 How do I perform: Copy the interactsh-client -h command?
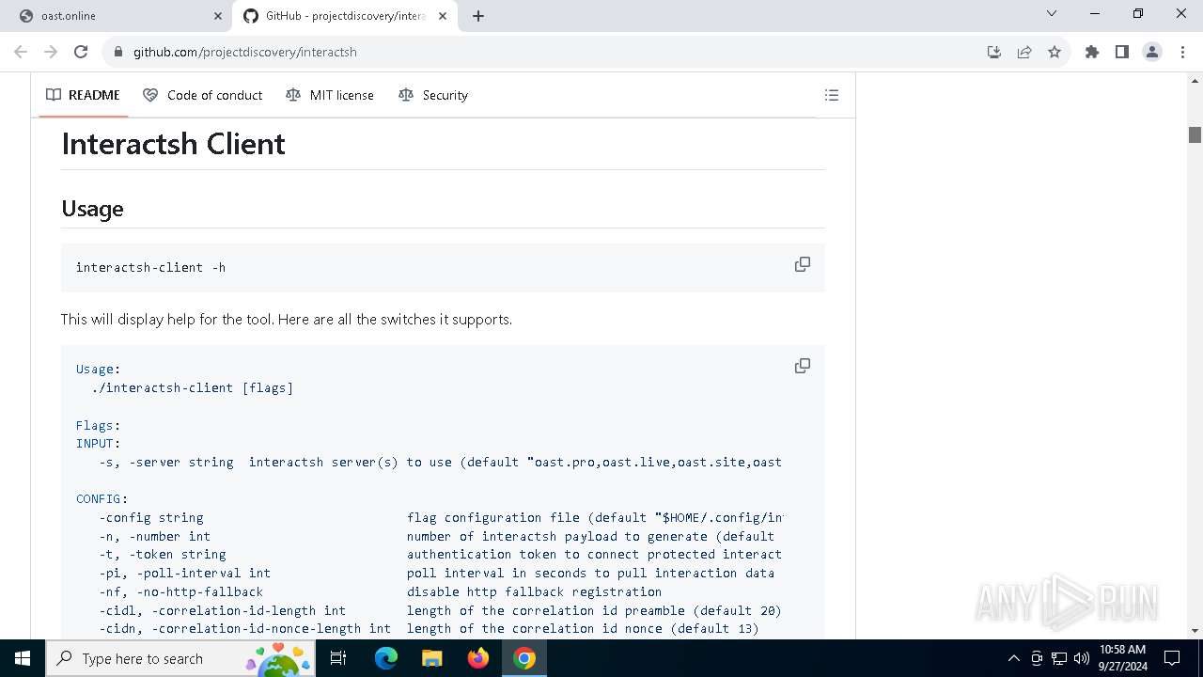[x=803, y=264]
